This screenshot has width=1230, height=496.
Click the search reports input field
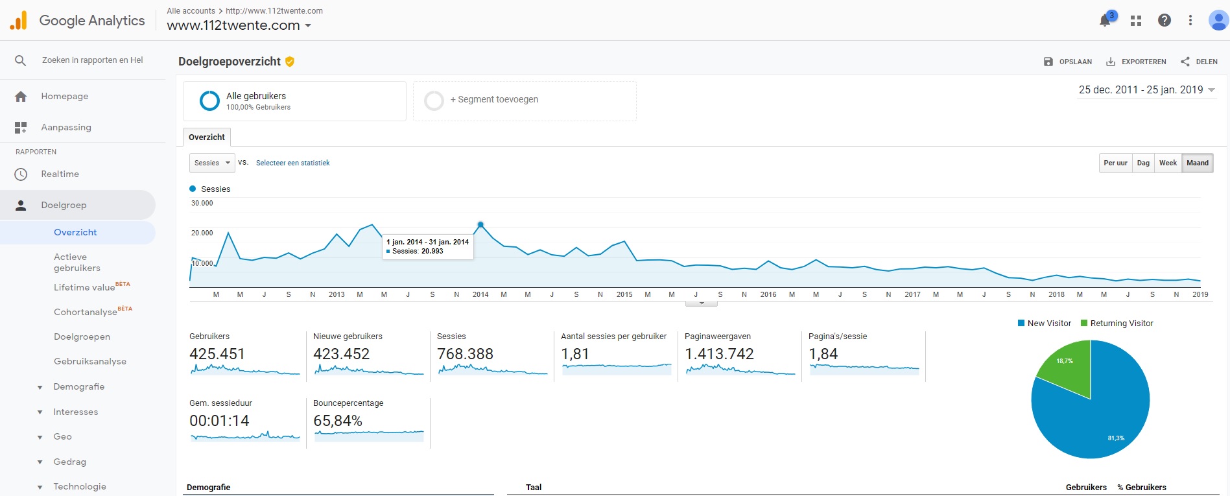tap(93, 60)
